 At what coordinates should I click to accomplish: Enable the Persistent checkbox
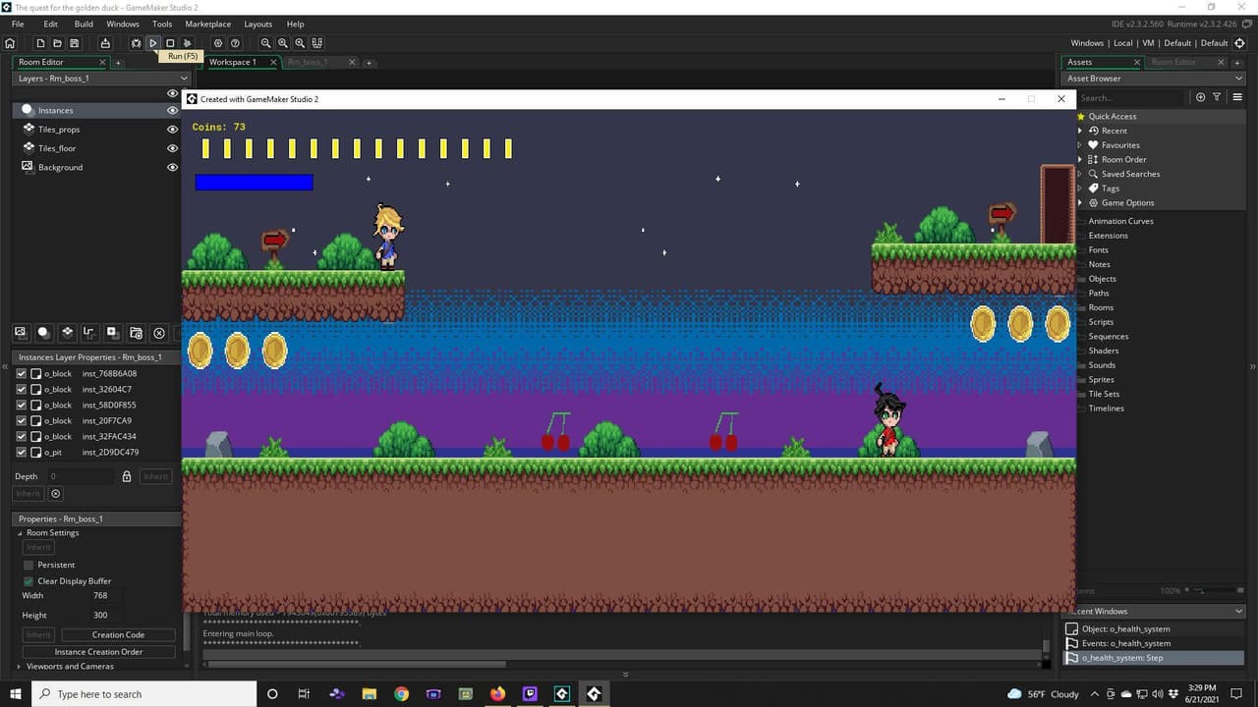pos(29,566)
